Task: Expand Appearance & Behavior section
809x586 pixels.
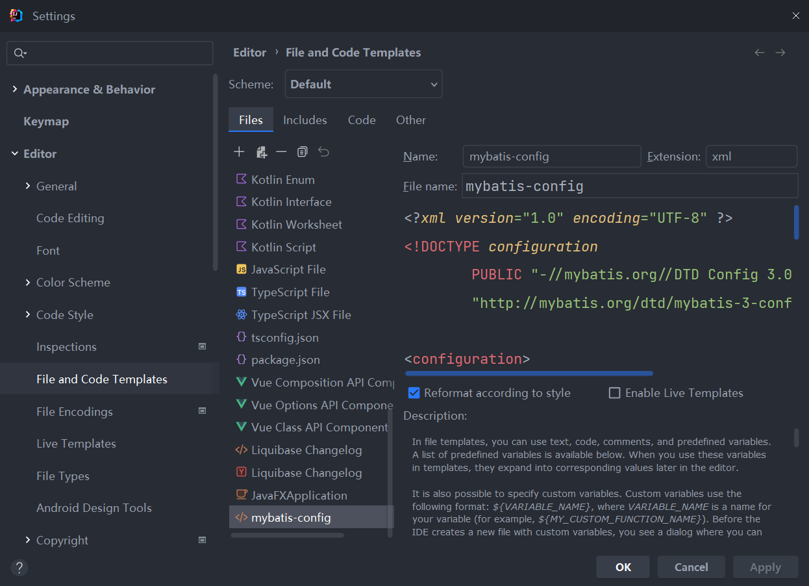Action: point(14,90)
